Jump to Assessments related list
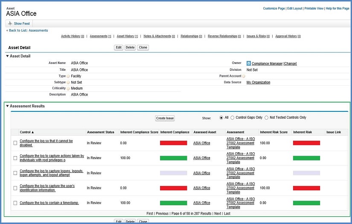This screenshot has height=224, width=352. (x=100, y=36)
